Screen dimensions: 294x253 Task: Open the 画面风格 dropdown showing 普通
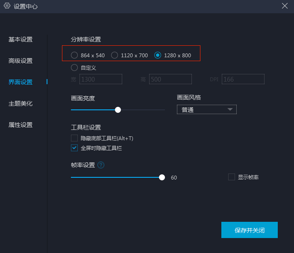[x=207, y=109]
